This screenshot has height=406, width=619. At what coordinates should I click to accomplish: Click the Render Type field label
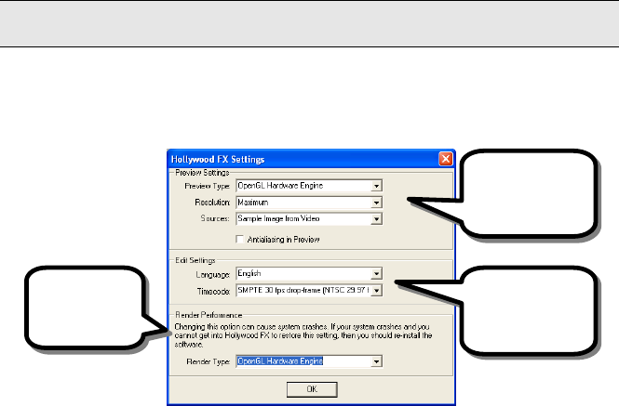coord(209,361)
